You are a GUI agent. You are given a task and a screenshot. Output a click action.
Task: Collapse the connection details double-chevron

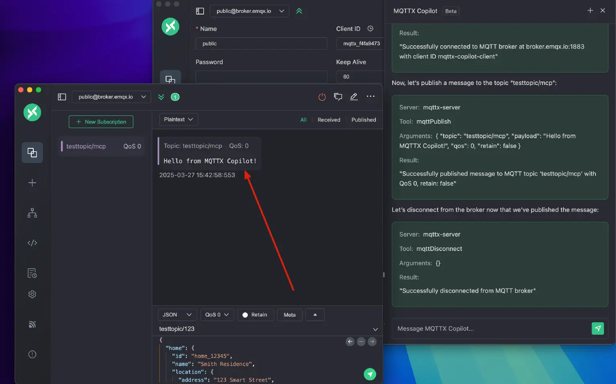(161, 97)
